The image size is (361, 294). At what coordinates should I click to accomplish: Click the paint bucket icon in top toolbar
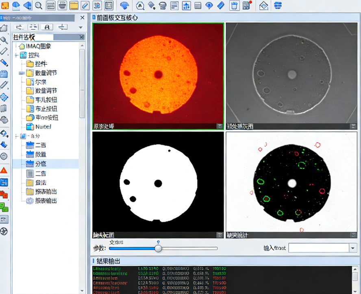click(151, 5)
